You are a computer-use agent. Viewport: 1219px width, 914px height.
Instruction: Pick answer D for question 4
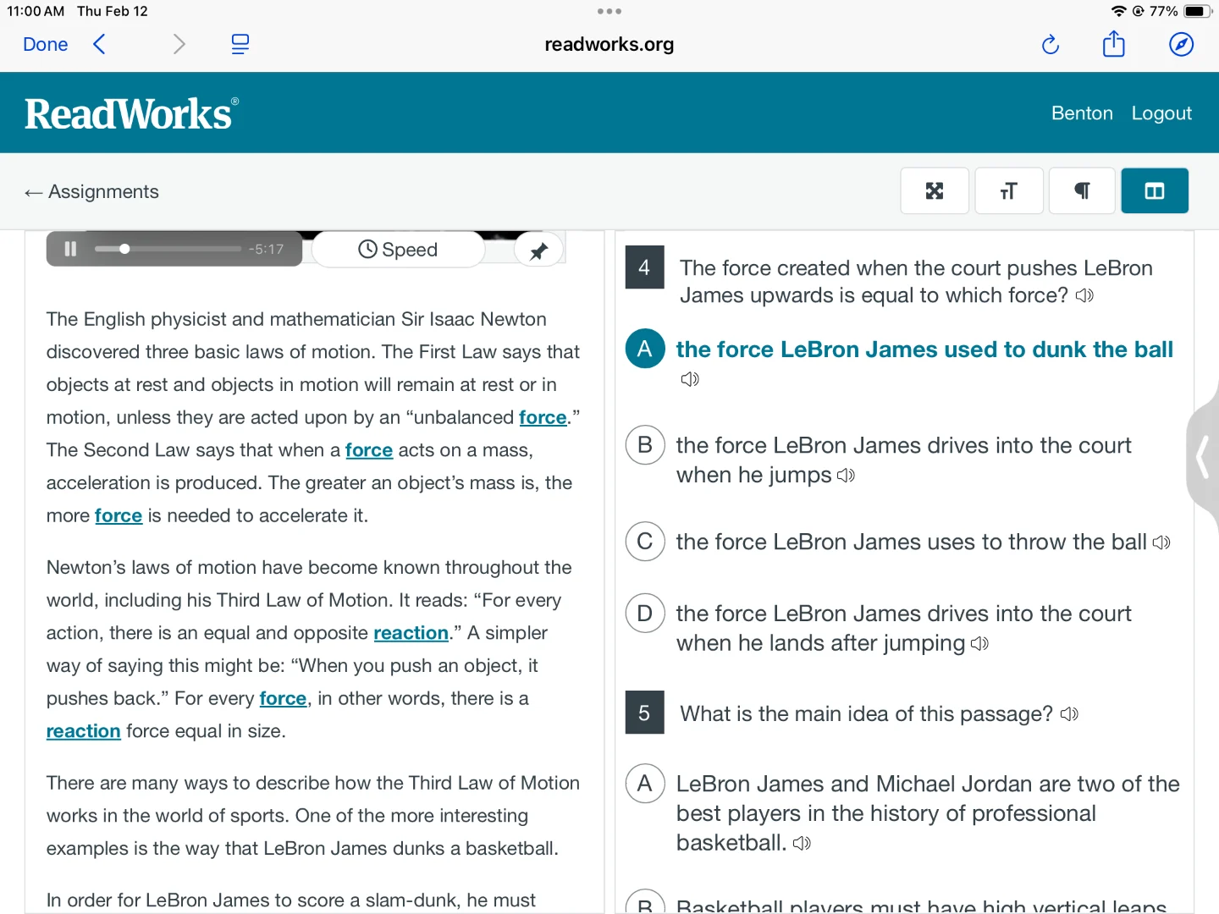pyautogui.click(x=644, y=614)
